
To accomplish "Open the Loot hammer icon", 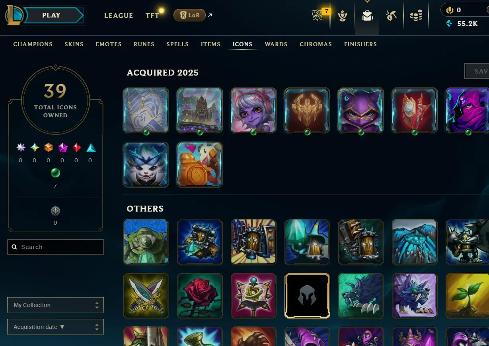I will pos(391,16).
